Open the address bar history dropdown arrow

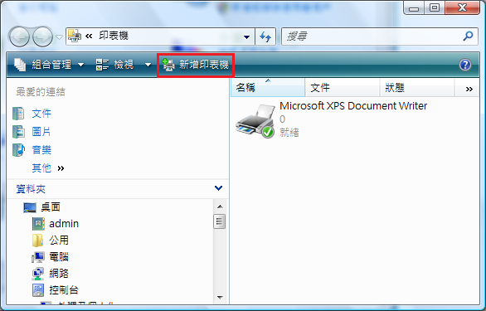(246, 36)
